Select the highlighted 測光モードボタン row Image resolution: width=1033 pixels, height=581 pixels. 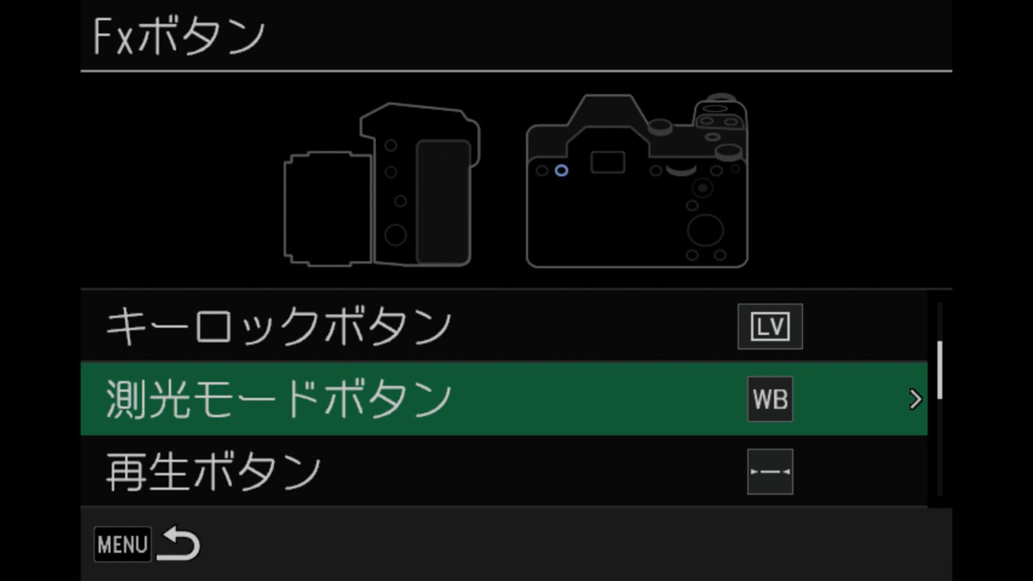click(504, 399)
